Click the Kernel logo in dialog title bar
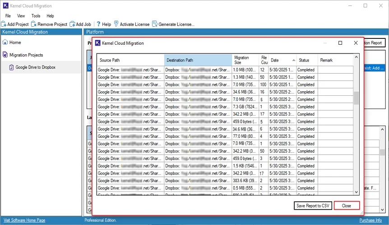The width and height of the screenshot is (389, 225). pos(98,43)
